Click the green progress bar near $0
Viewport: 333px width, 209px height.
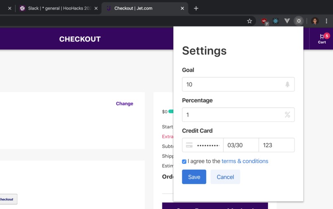point(171,111)
